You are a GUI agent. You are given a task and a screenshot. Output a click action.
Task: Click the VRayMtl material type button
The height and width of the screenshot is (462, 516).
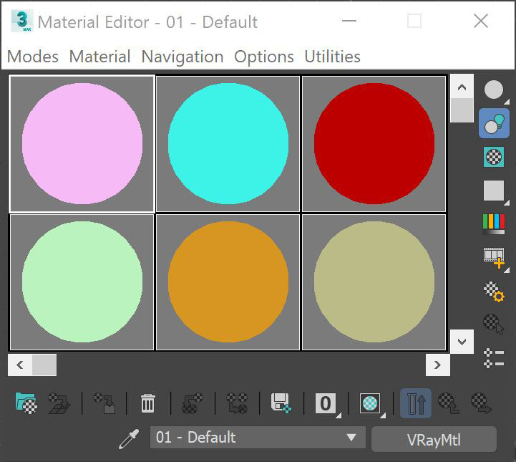pyautogui.click(x=434, y=438)
